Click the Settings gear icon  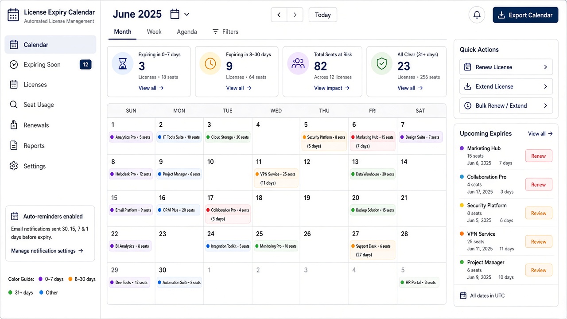(14, 166)
